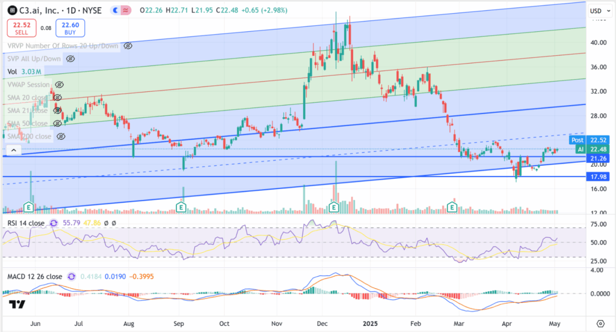Toggle visibility of VWAP Session indicator
The image size is (616, 332).
[60, 85]
